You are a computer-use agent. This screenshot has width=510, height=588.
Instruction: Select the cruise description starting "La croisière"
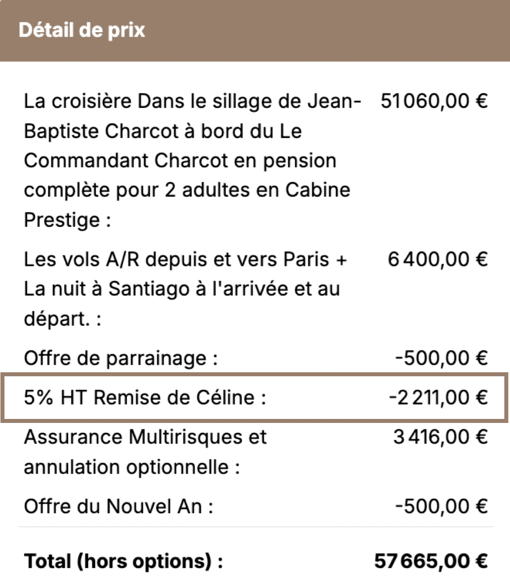[192, 102]
